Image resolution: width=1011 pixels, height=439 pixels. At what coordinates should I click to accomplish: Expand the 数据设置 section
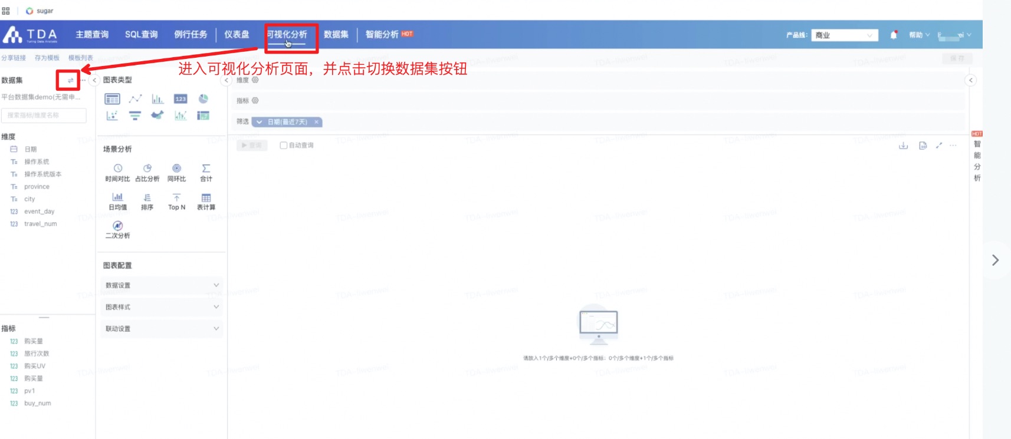(x=162, y=285)
